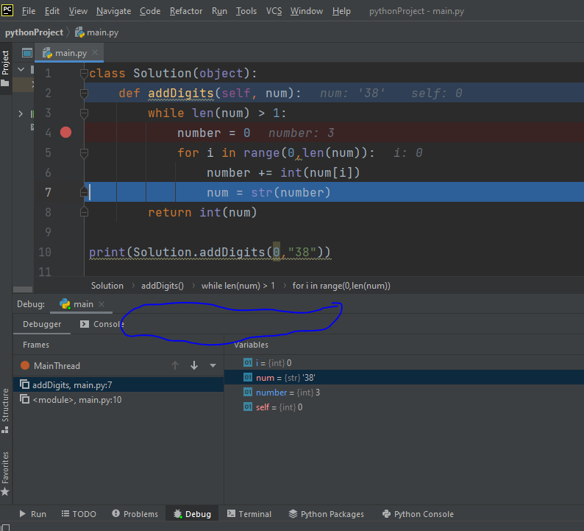Click addDigits() in editor breadcrumbs
The width and height of the screenshot is (584, 531).
tap(163, 286)
